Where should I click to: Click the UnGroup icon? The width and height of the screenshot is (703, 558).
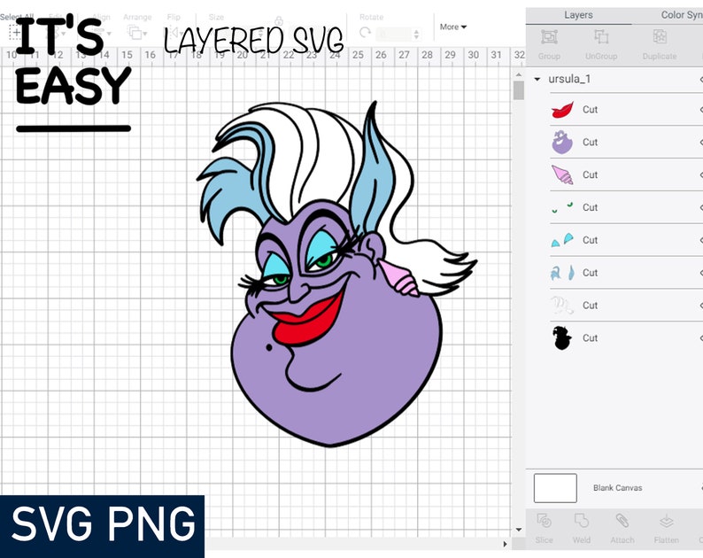(x=601, y=37)
